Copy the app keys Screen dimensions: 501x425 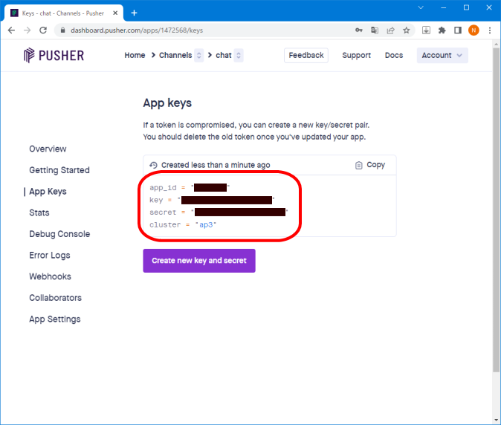[370, 165]
